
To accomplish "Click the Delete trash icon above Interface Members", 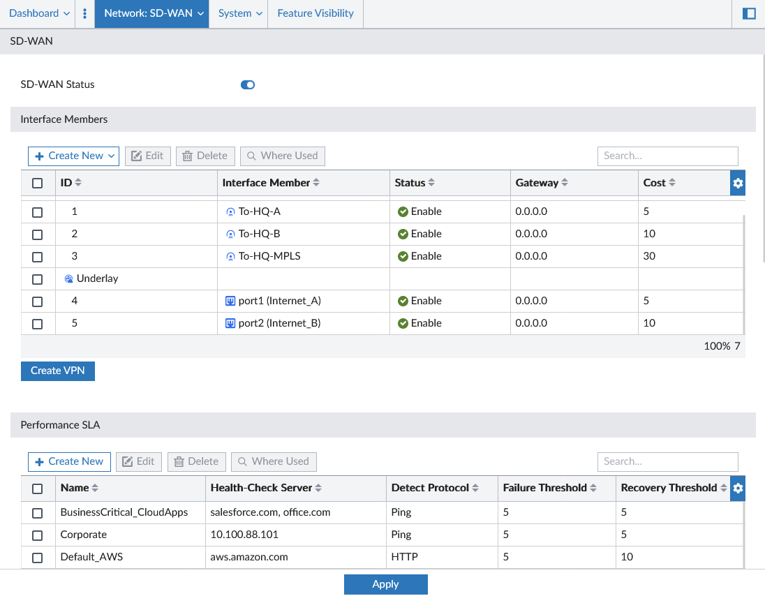I will click(x=186, y=156).
